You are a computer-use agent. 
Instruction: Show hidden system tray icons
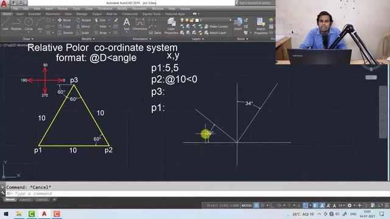point(319,214)
